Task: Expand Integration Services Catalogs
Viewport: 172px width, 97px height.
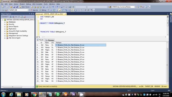Action: coord(5,36)
